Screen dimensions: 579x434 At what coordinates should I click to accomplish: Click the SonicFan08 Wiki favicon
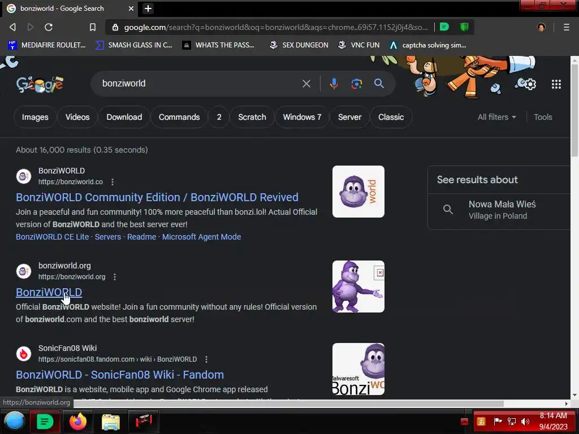click(24, 354)
